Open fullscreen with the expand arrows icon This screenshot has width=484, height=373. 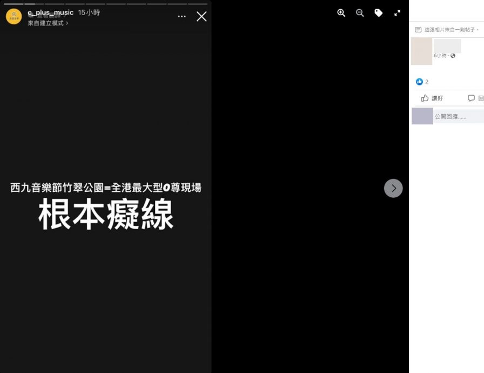click(397, 12)
